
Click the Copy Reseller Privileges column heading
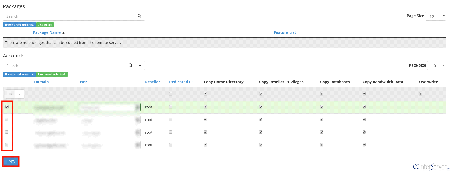coord(281,82)
